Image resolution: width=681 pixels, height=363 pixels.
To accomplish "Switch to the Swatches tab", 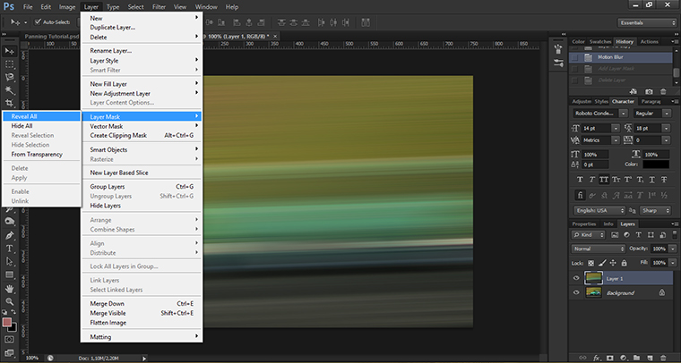I will pos(602,41).
